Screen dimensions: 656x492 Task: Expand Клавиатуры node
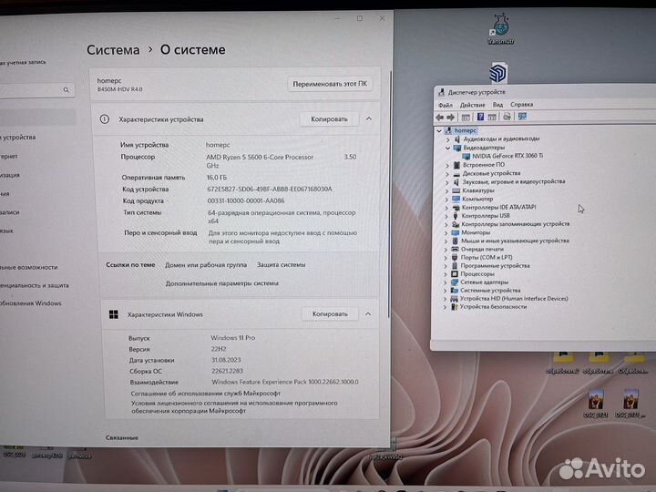tap(446, 191)
